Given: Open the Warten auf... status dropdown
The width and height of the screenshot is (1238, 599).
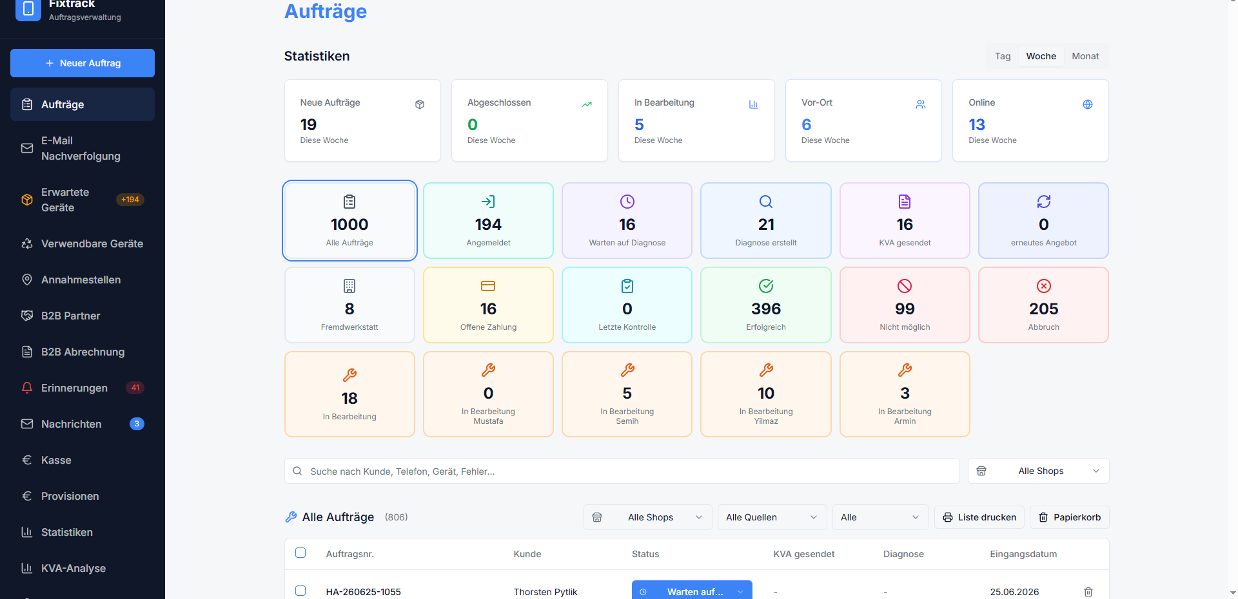Looking at the screenshot, I should click(692, 591).
